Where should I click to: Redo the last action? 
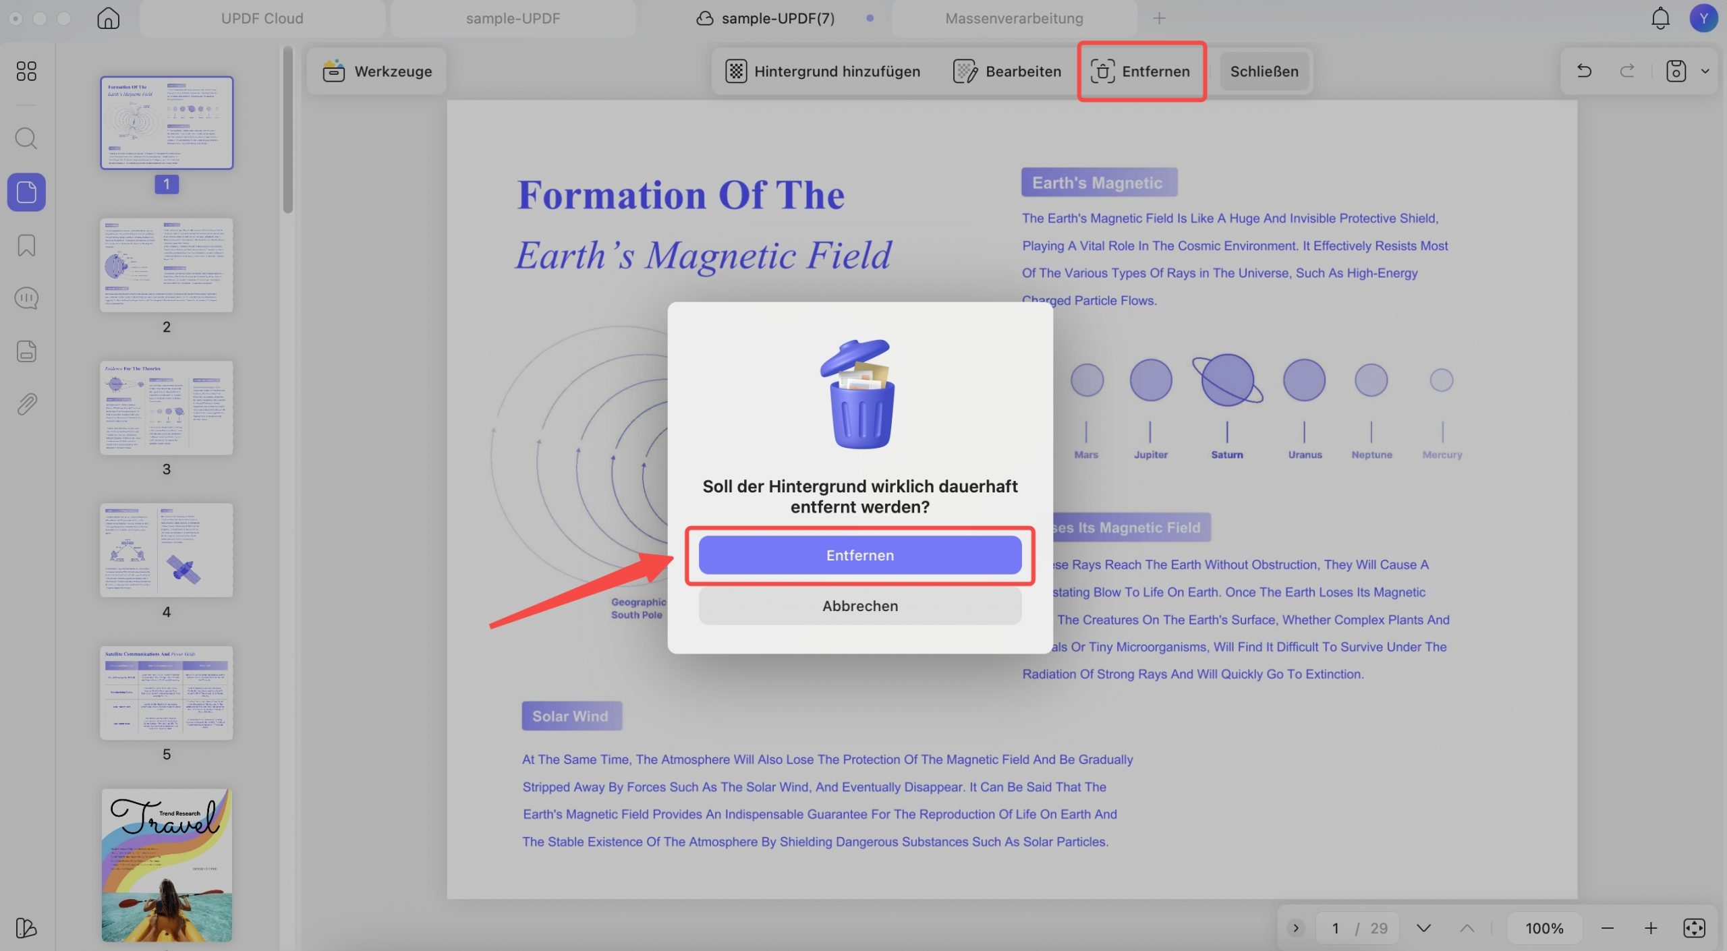coord(1627,71)
